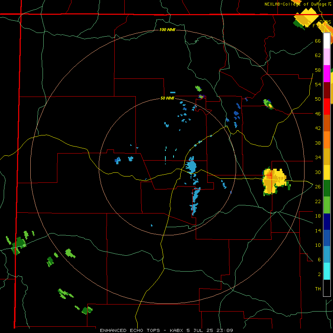
Task: Select the legend value '62'
Action: point(318,55)
